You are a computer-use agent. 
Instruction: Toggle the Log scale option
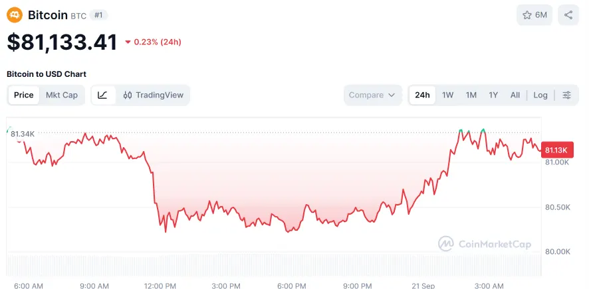540,95
